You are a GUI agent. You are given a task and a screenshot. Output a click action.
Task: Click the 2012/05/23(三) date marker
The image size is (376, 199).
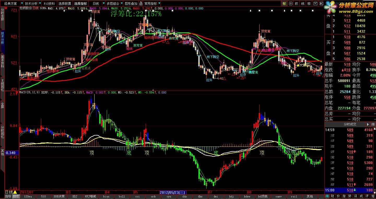click(172, 192)
